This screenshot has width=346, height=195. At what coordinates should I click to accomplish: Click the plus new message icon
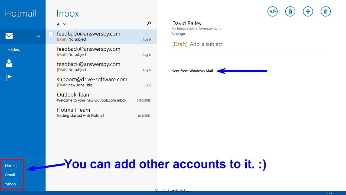click(x=308, y=11)
